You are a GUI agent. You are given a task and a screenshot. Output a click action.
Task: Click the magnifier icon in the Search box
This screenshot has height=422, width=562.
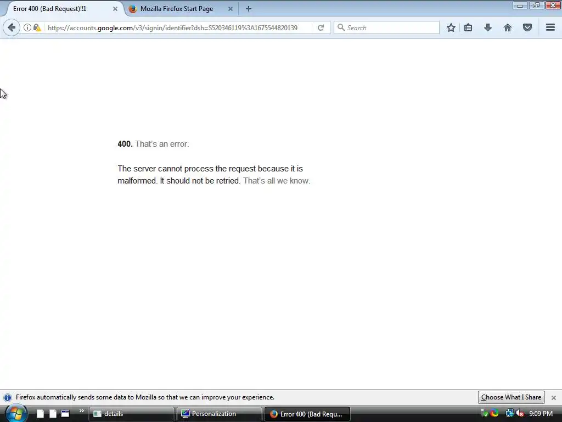(341, 27)
